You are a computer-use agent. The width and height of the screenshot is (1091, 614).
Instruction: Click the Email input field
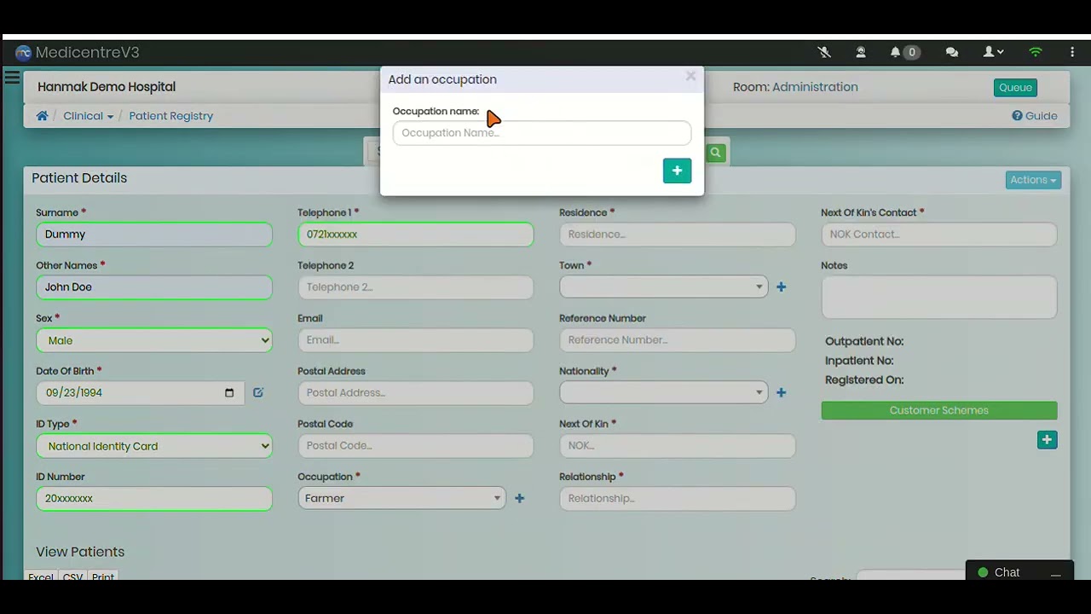coord(416,340)
